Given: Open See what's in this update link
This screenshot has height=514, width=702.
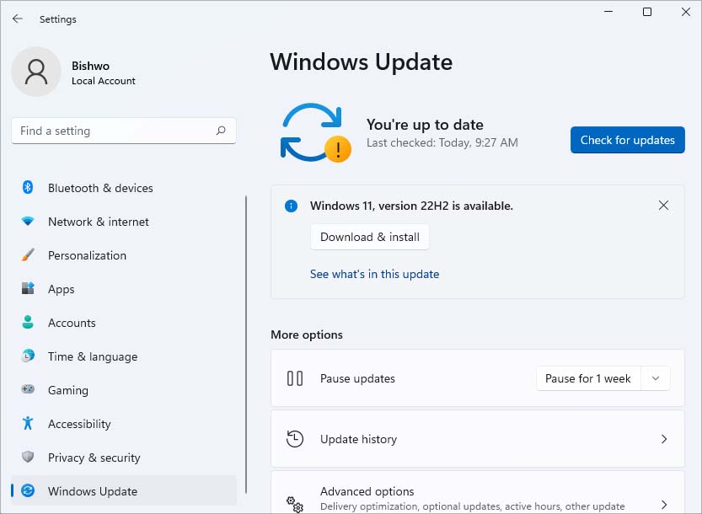Looking at the screenshot, I should click(374, 274).
